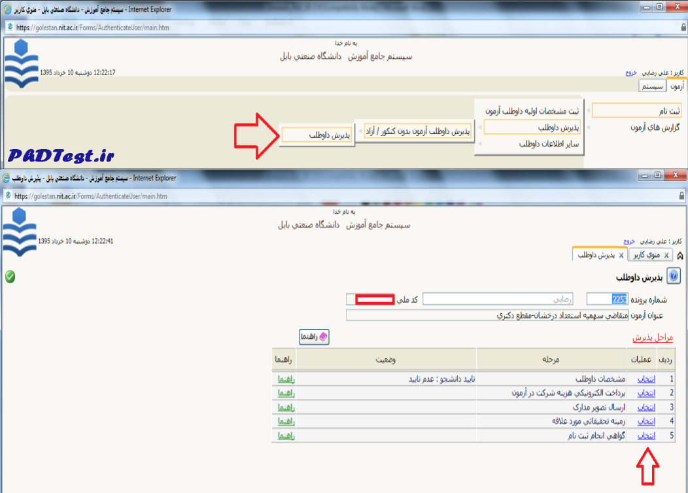The height and width of the screenshot is (493, 688).
Task: Click the green checkmark status icon
Action: click(10, 277)
